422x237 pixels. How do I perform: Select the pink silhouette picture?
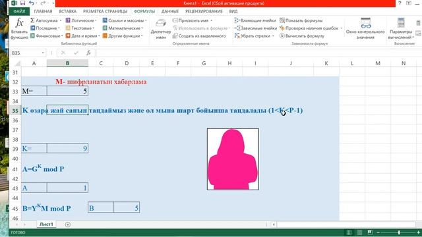point(233,159)
